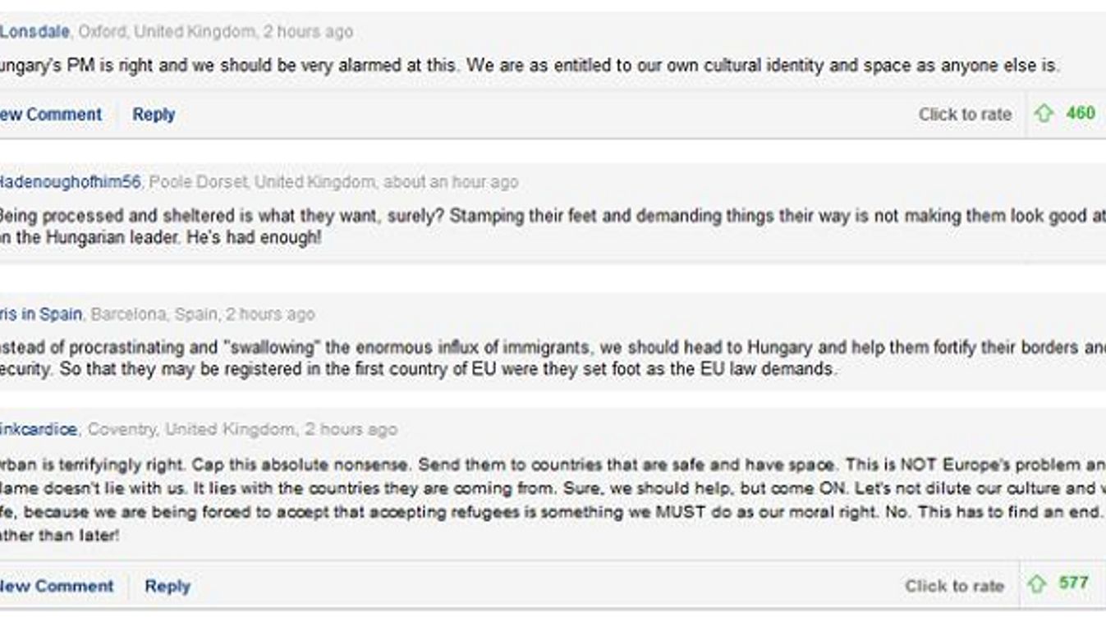Click Reply under the inkcardice comment

[x=168, y=586]
